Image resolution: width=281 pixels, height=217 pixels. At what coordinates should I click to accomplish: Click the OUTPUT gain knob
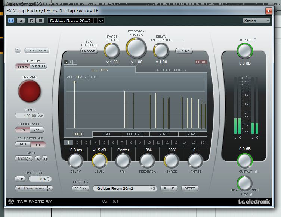coord(245,161)
